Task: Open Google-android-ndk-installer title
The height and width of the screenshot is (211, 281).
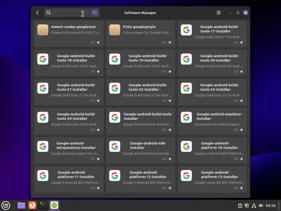Action: click(148, 145)
